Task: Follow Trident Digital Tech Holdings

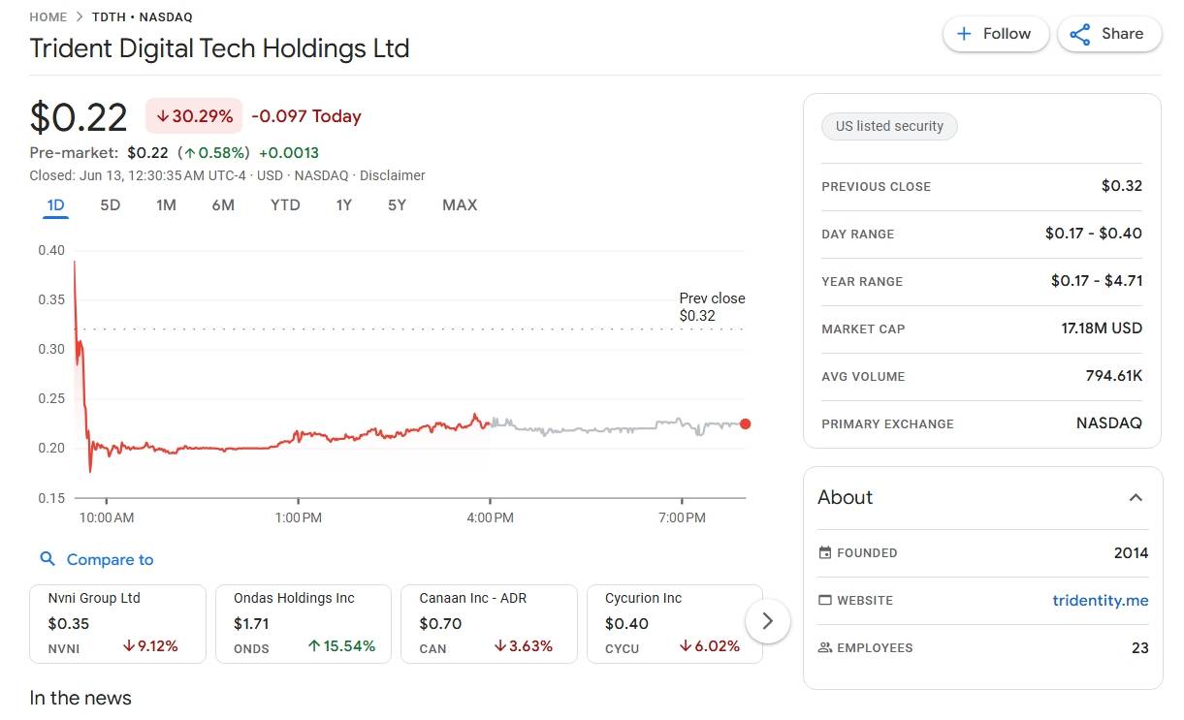Action: [996, 34]
